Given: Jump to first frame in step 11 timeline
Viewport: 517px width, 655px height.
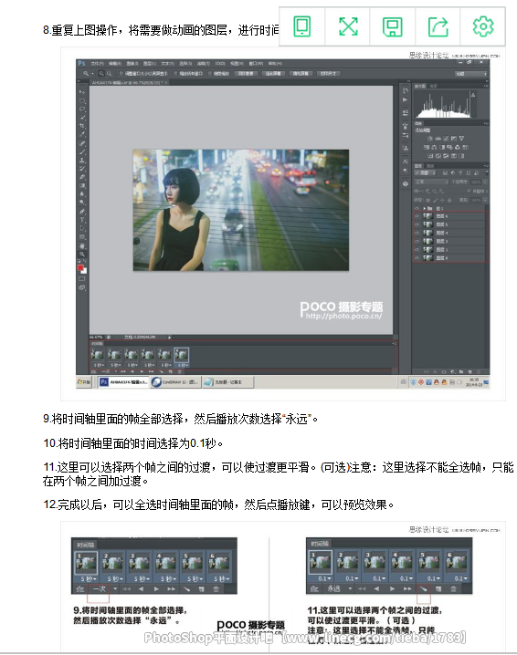Looking at the screenshot, I should tap(362, 588).
